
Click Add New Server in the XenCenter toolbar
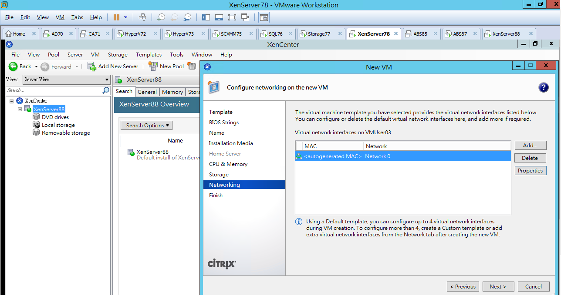[x=113, y=66]
